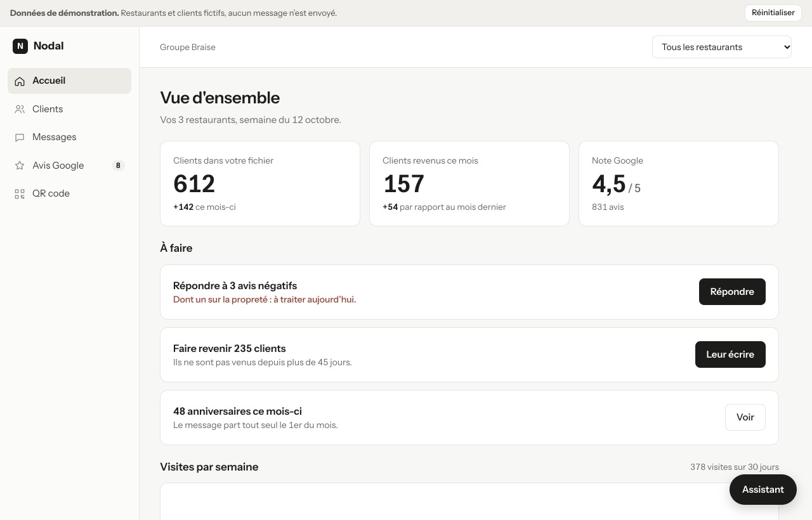Click Voir for birthdays this month

[x=745, y=417]
